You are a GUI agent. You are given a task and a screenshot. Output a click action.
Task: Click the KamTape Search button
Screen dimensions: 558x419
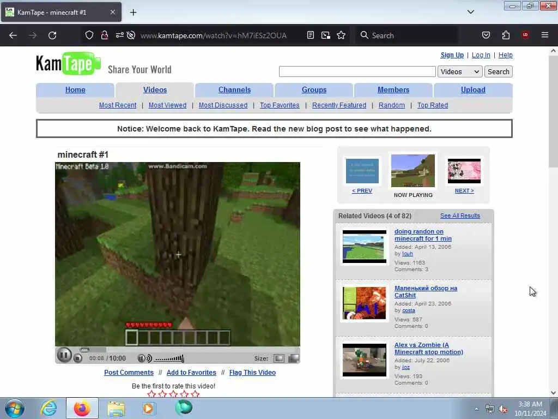coord(498,71)
